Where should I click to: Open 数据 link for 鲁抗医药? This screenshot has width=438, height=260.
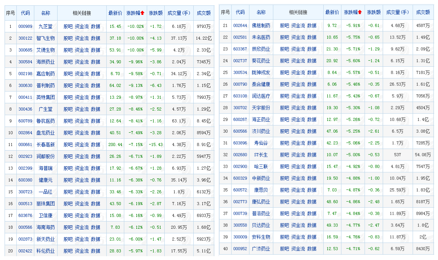coord(96,121)
